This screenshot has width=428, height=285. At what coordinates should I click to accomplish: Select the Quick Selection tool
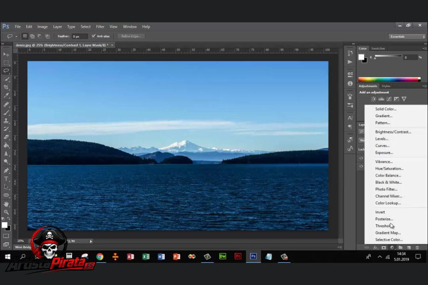click(x=6, y=79)
